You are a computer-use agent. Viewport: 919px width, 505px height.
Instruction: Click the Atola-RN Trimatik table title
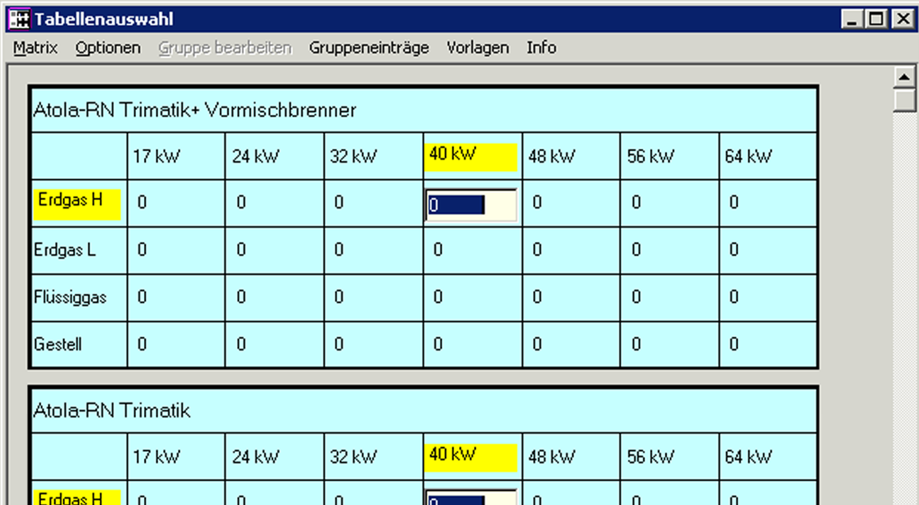pyautogui.click(x=112, y=410)
